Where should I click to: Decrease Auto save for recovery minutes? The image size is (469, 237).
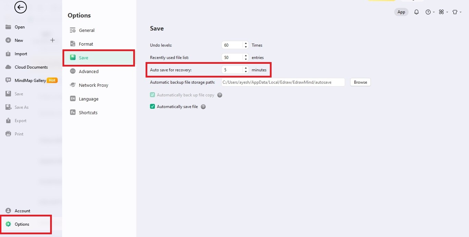point(246,71)
